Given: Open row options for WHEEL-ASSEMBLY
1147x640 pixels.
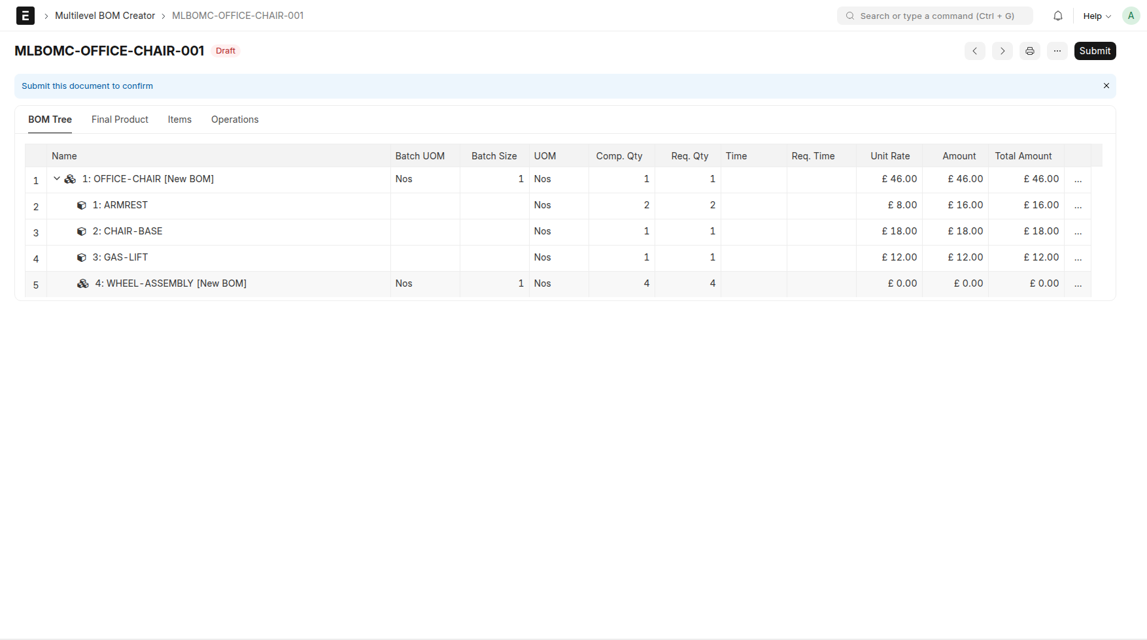Looking at the screenshot, I should pyautogui.click(x=1078, y=284).
